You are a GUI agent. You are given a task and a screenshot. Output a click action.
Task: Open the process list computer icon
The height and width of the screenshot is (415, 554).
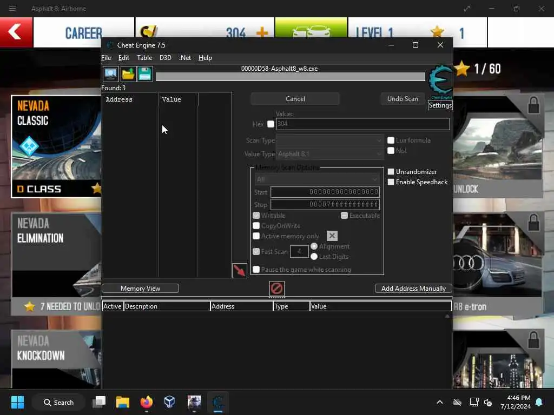pyautogui.click(x=110, y=74)
